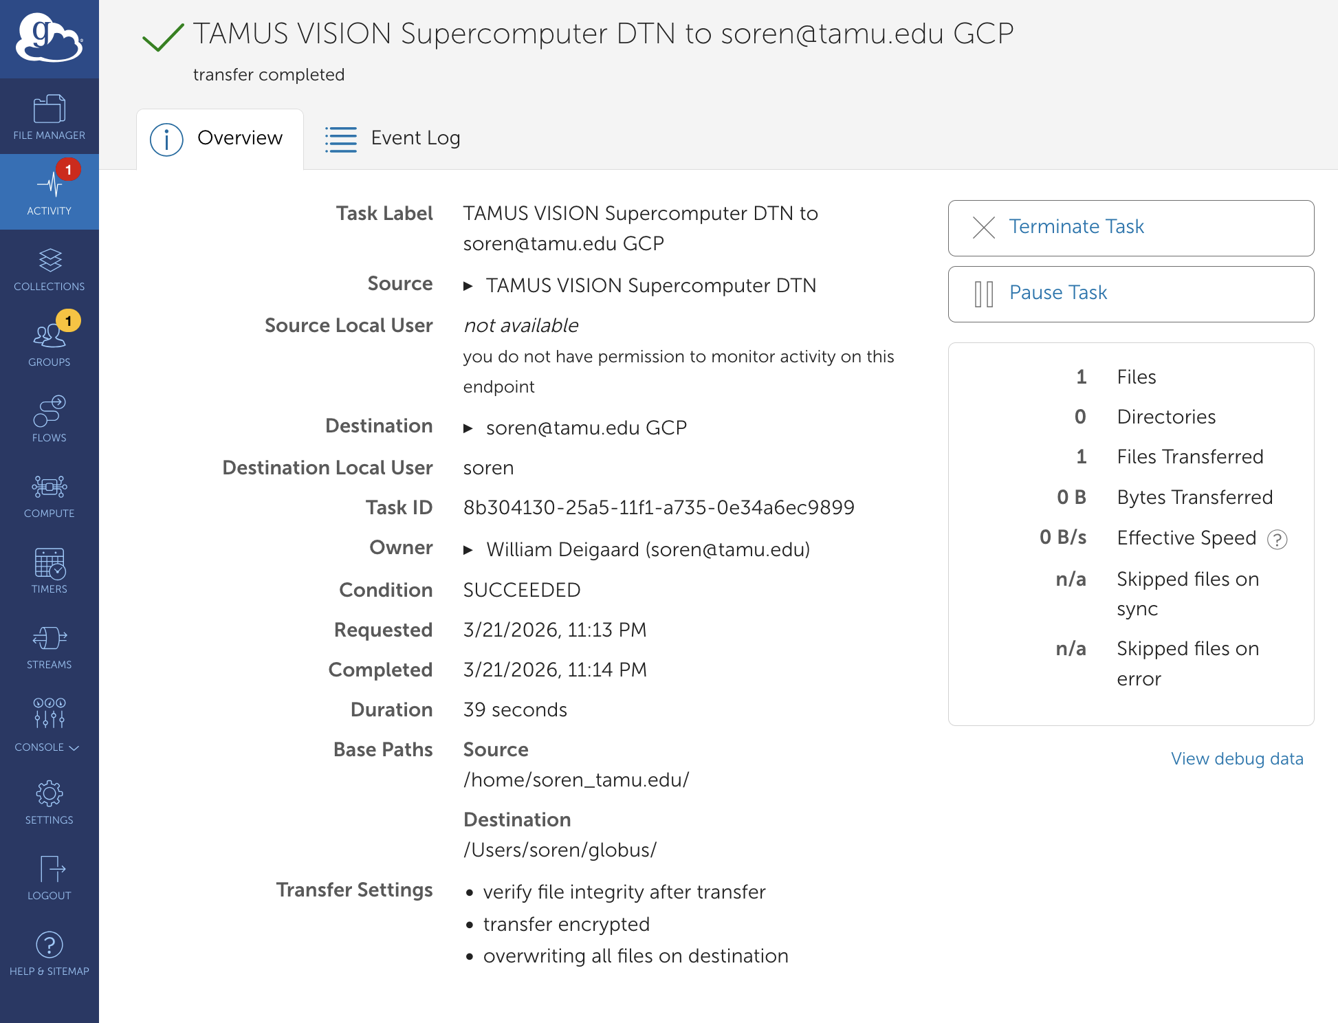Click the Pause Task button
Viewport: 1338px width, 1023px height.
pos(1130,294)
